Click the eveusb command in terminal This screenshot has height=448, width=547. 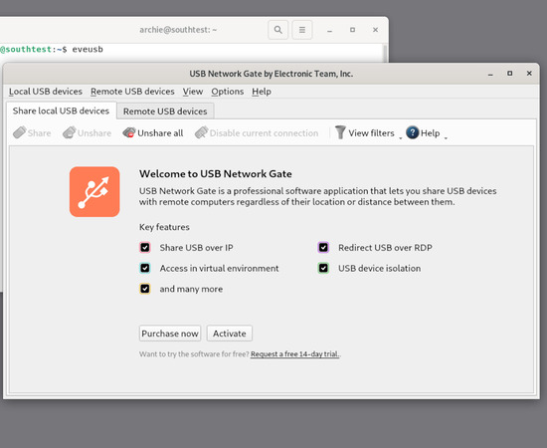[88, 49]
